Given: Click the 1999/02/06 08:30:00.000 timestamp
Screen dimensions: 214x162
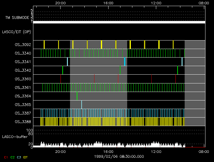Looking at the screenshot, I should pyautogui.click(x=119, y=156).
